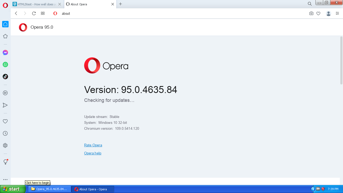Open WhatsApp in sidebar
This screenshot has height=193, width=343.
click(5, 65)
